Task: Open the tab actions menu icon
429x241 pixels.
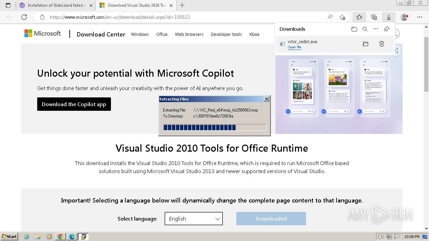Action: click(x=8, y=5)
